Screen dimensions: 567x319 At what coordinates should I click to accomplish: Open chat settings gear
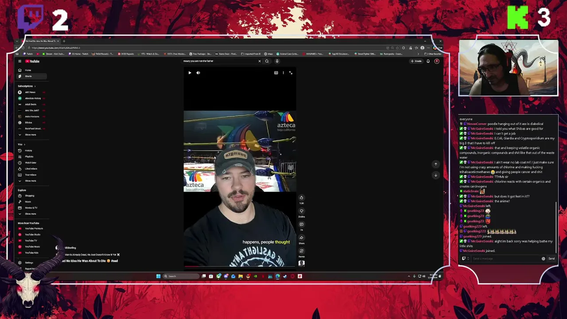point(544,259)
